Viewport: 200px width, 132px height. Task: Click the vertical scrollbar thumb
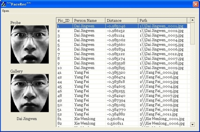[193, 33]
